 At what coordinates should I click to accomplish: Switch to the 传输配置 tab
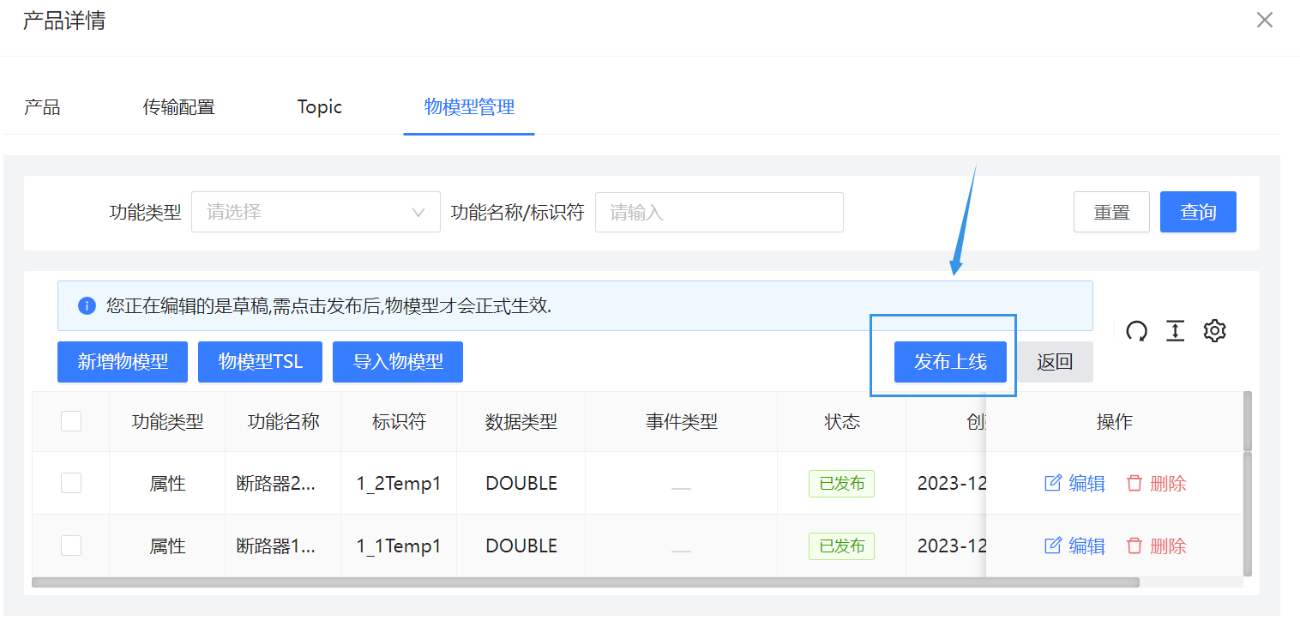(x=178, y=107)
